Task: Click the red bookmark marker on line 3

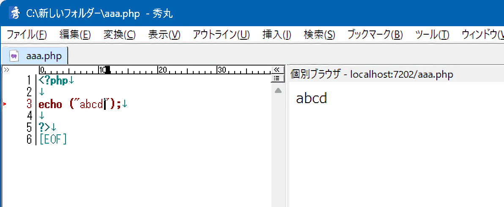Action: [x=5, y=103]
